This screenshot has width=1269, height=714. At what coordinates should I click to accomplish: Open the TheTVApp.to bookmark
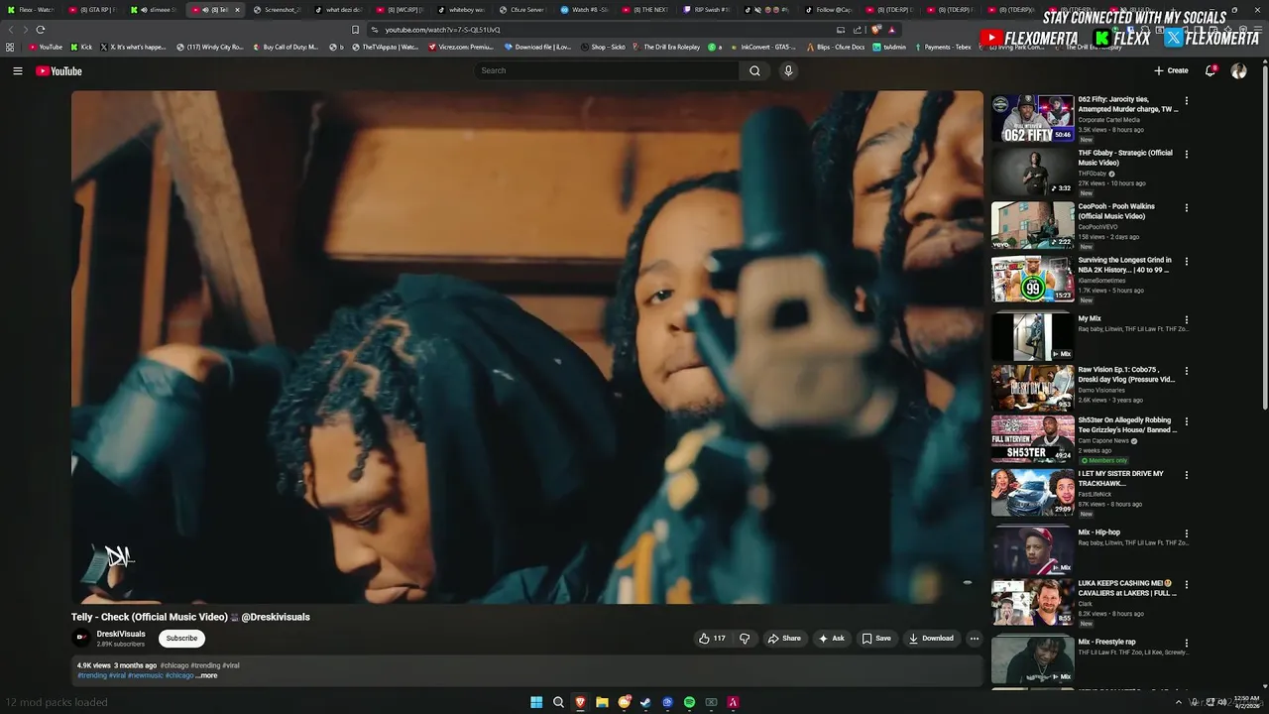386,47
